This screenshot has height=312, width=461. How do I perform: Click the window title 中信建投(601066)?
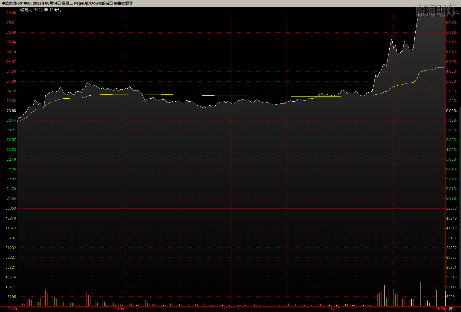[x=16, y=3]
